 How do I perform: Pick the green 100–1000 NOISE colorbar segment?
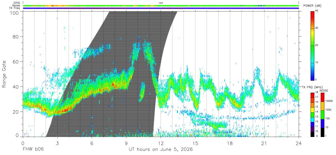click(x=322, y=115)
